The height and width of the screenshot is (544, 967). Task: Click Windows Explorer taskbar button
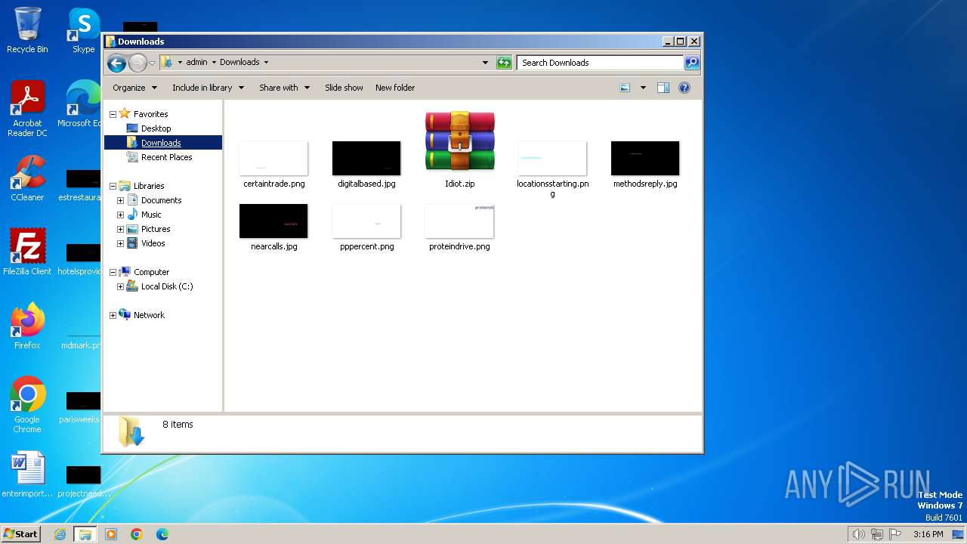pyautogui.click(x=85, y=534)
